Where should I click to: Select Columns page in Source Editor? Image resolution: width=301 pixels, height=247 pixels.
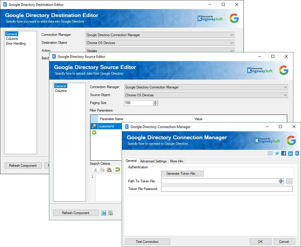pos(61,91)
